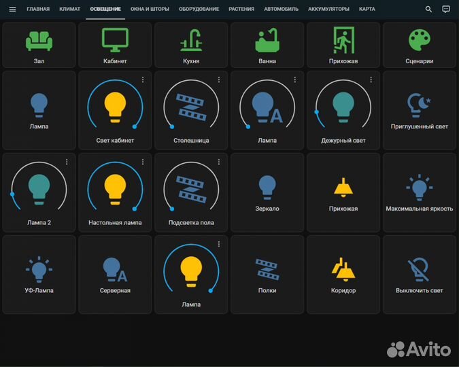Viewport: 459px width, 367px height.
Task: Open the Зал sofa icon tile
Action: click(39, 41)
